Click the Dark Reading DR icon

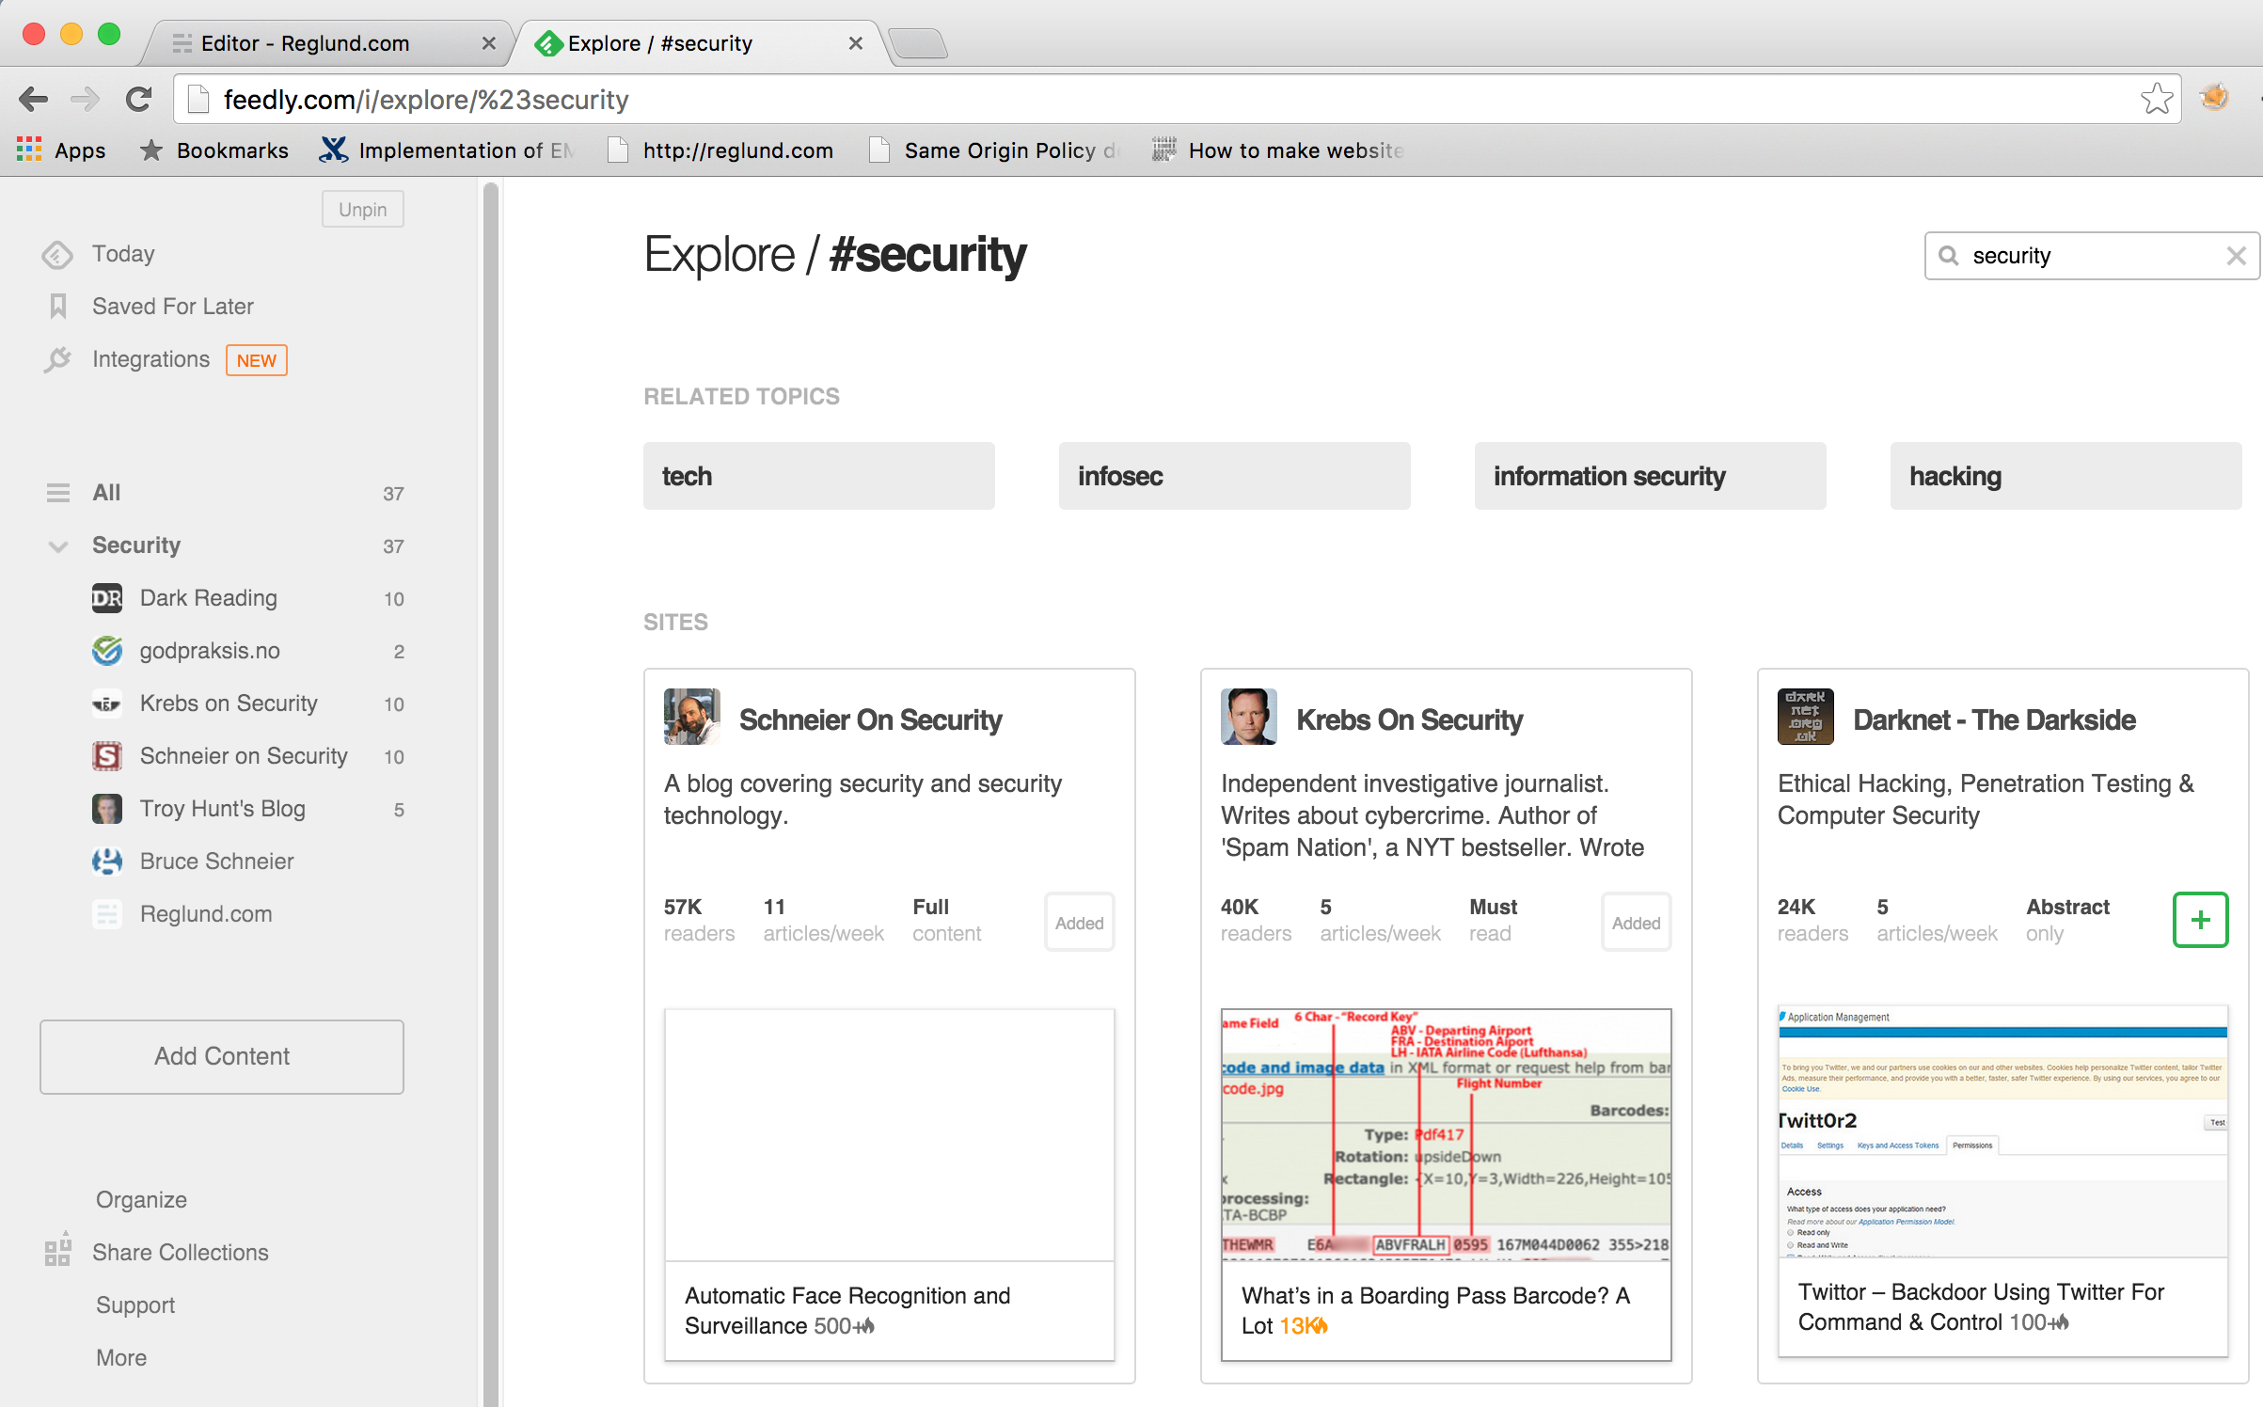(x=107, y=598)
